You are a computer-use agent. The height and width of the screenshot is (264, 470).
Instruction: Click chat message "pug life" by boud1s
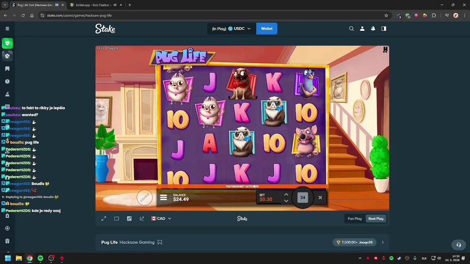point(32,142)
